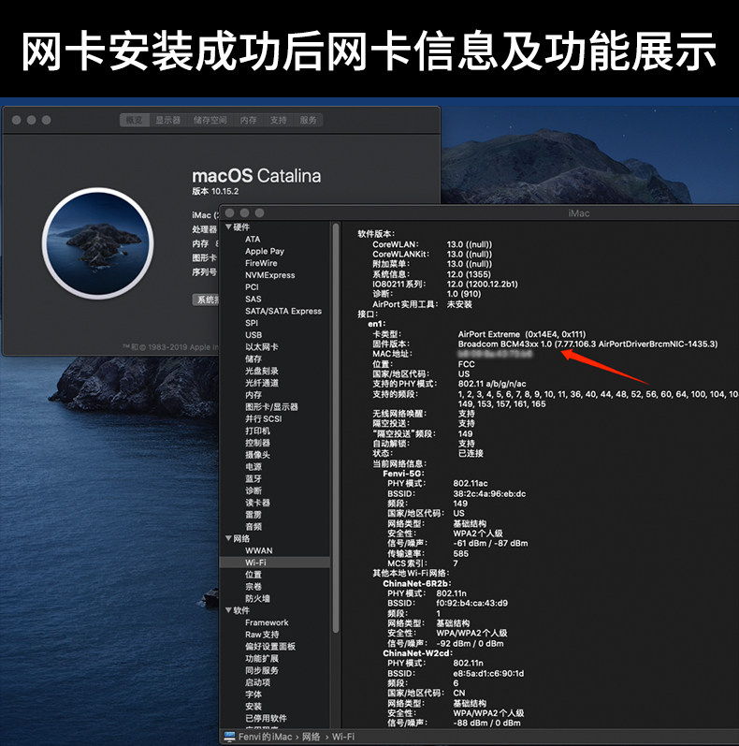Select 字体 in the sidebar

coord(254,695)
